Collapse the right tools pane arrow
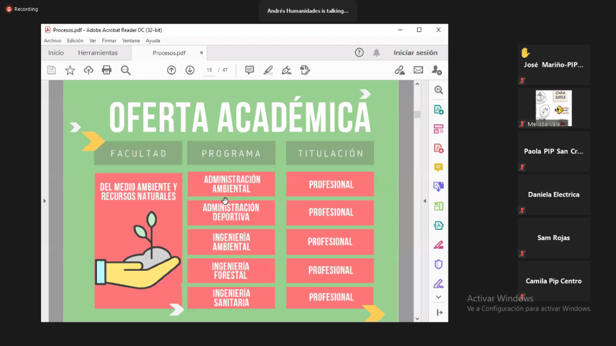This screenshot has height=346, width=616. click(x=425, y=201)
